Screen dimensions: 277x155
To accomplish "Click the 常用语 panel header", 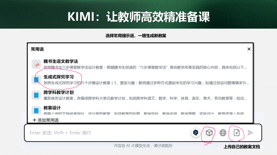I will click(37, 49).
